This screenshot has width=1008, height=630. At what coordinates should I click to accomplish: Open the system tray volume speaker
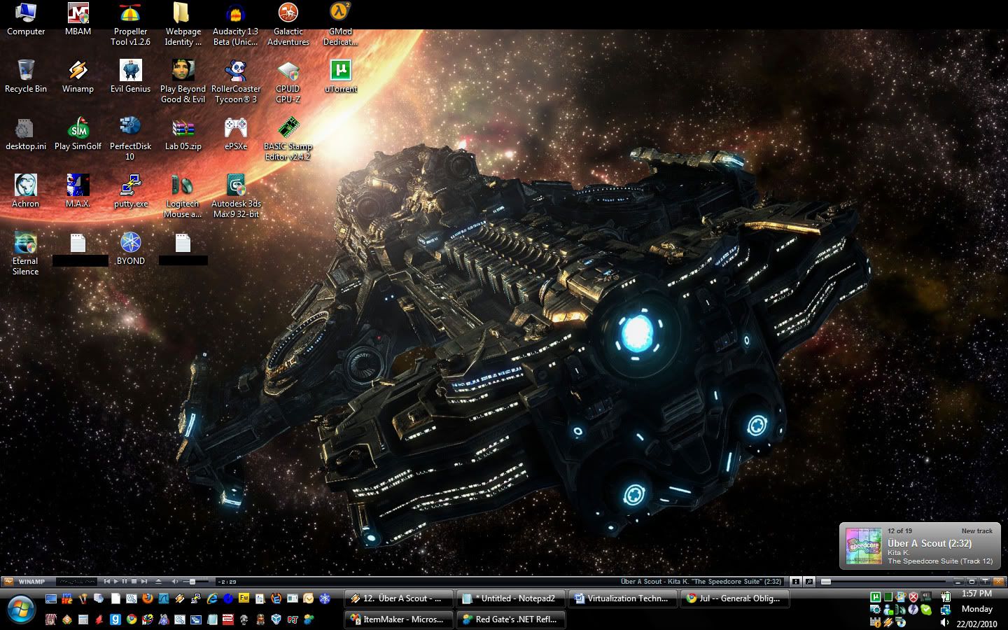[945, 622]
